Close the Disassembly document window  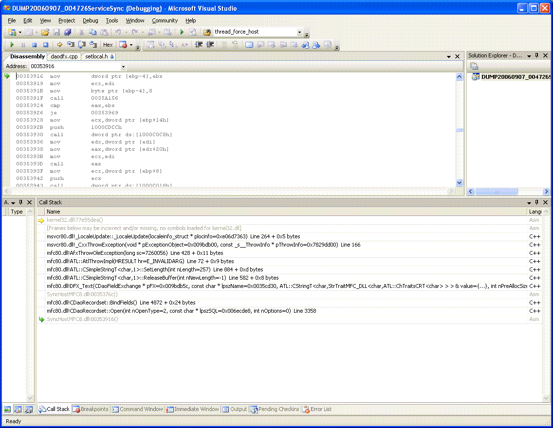click(458, 56)
